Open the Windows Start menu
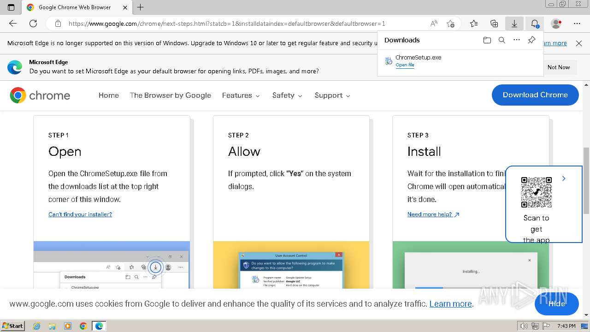The height and width of the screenshot is (332, 590). click(12, 326)
